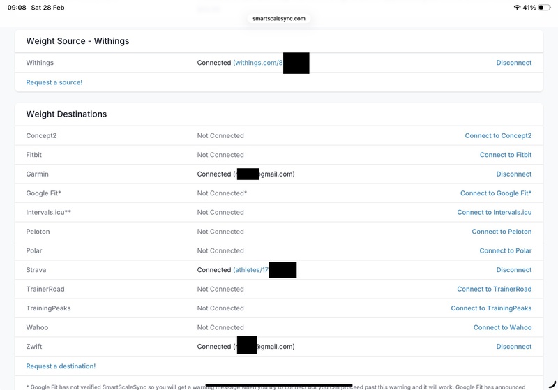Tap the home indicator bar

click(x=278, y=385)
